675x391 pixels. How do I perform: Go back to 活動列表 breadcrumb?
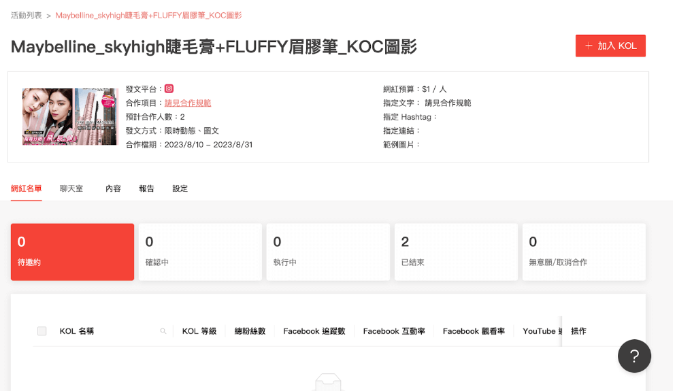27,16
